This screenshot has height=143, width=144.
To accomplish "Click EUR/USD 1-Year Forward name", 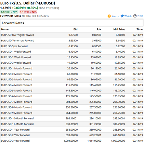I will click(15, 130).
